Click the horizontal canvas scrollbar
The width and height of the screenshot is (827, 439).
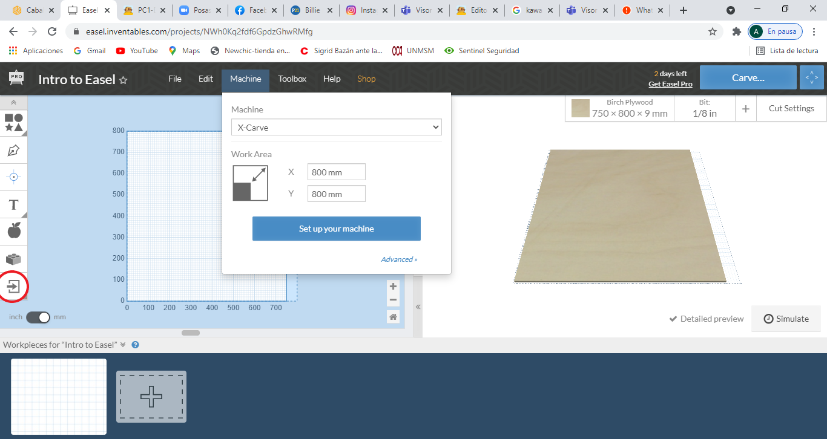pos(191,333)
